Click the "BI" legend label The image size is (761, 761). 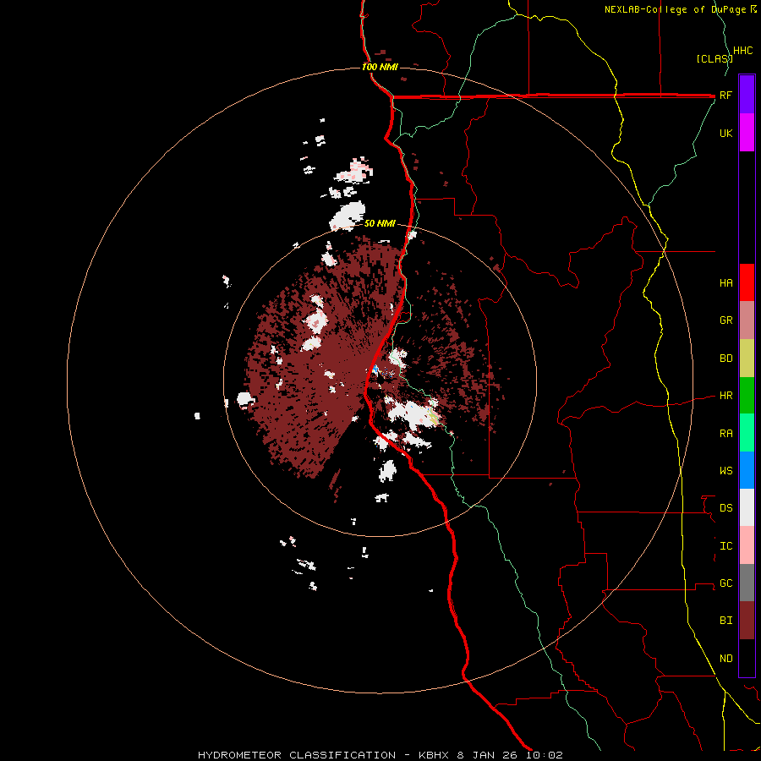tap(725, 621)
